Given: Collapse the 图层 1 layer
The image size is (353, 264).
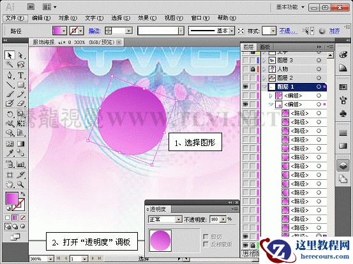Looking at the screenshot, I should tap(264, 87).
